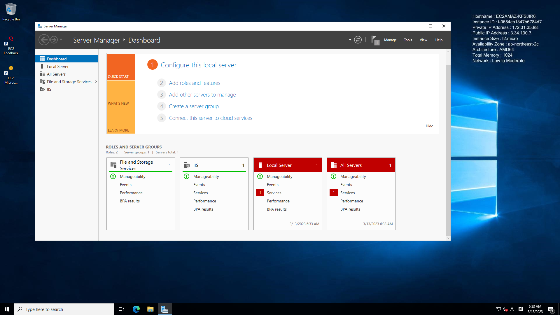This screenshot has width=560, height=315.
Task: Expand File and Storage Services arrow
Action: pyautogui.click(x=95, y=82)
